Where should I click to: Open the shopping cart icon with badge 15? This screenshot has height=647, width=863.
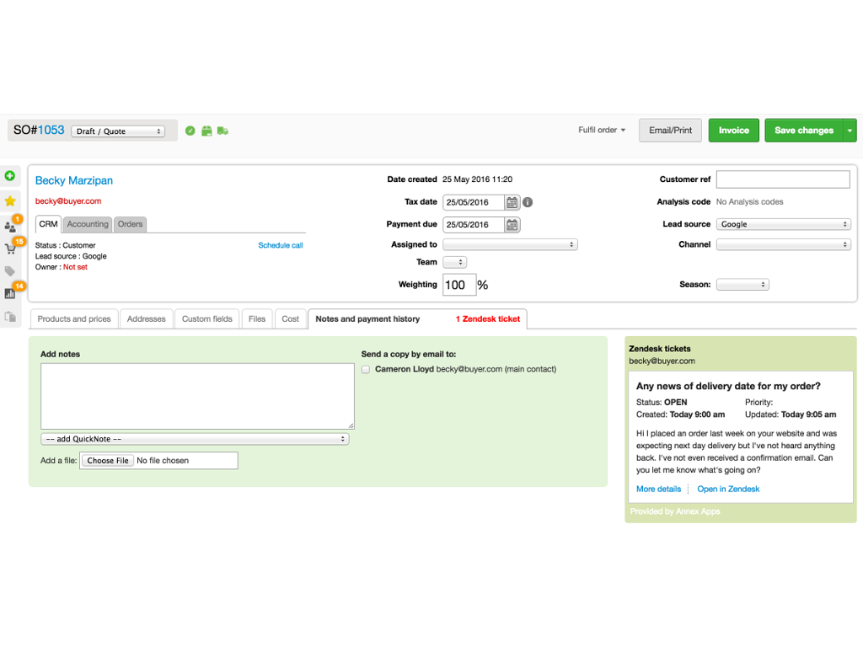click(10, 249)
